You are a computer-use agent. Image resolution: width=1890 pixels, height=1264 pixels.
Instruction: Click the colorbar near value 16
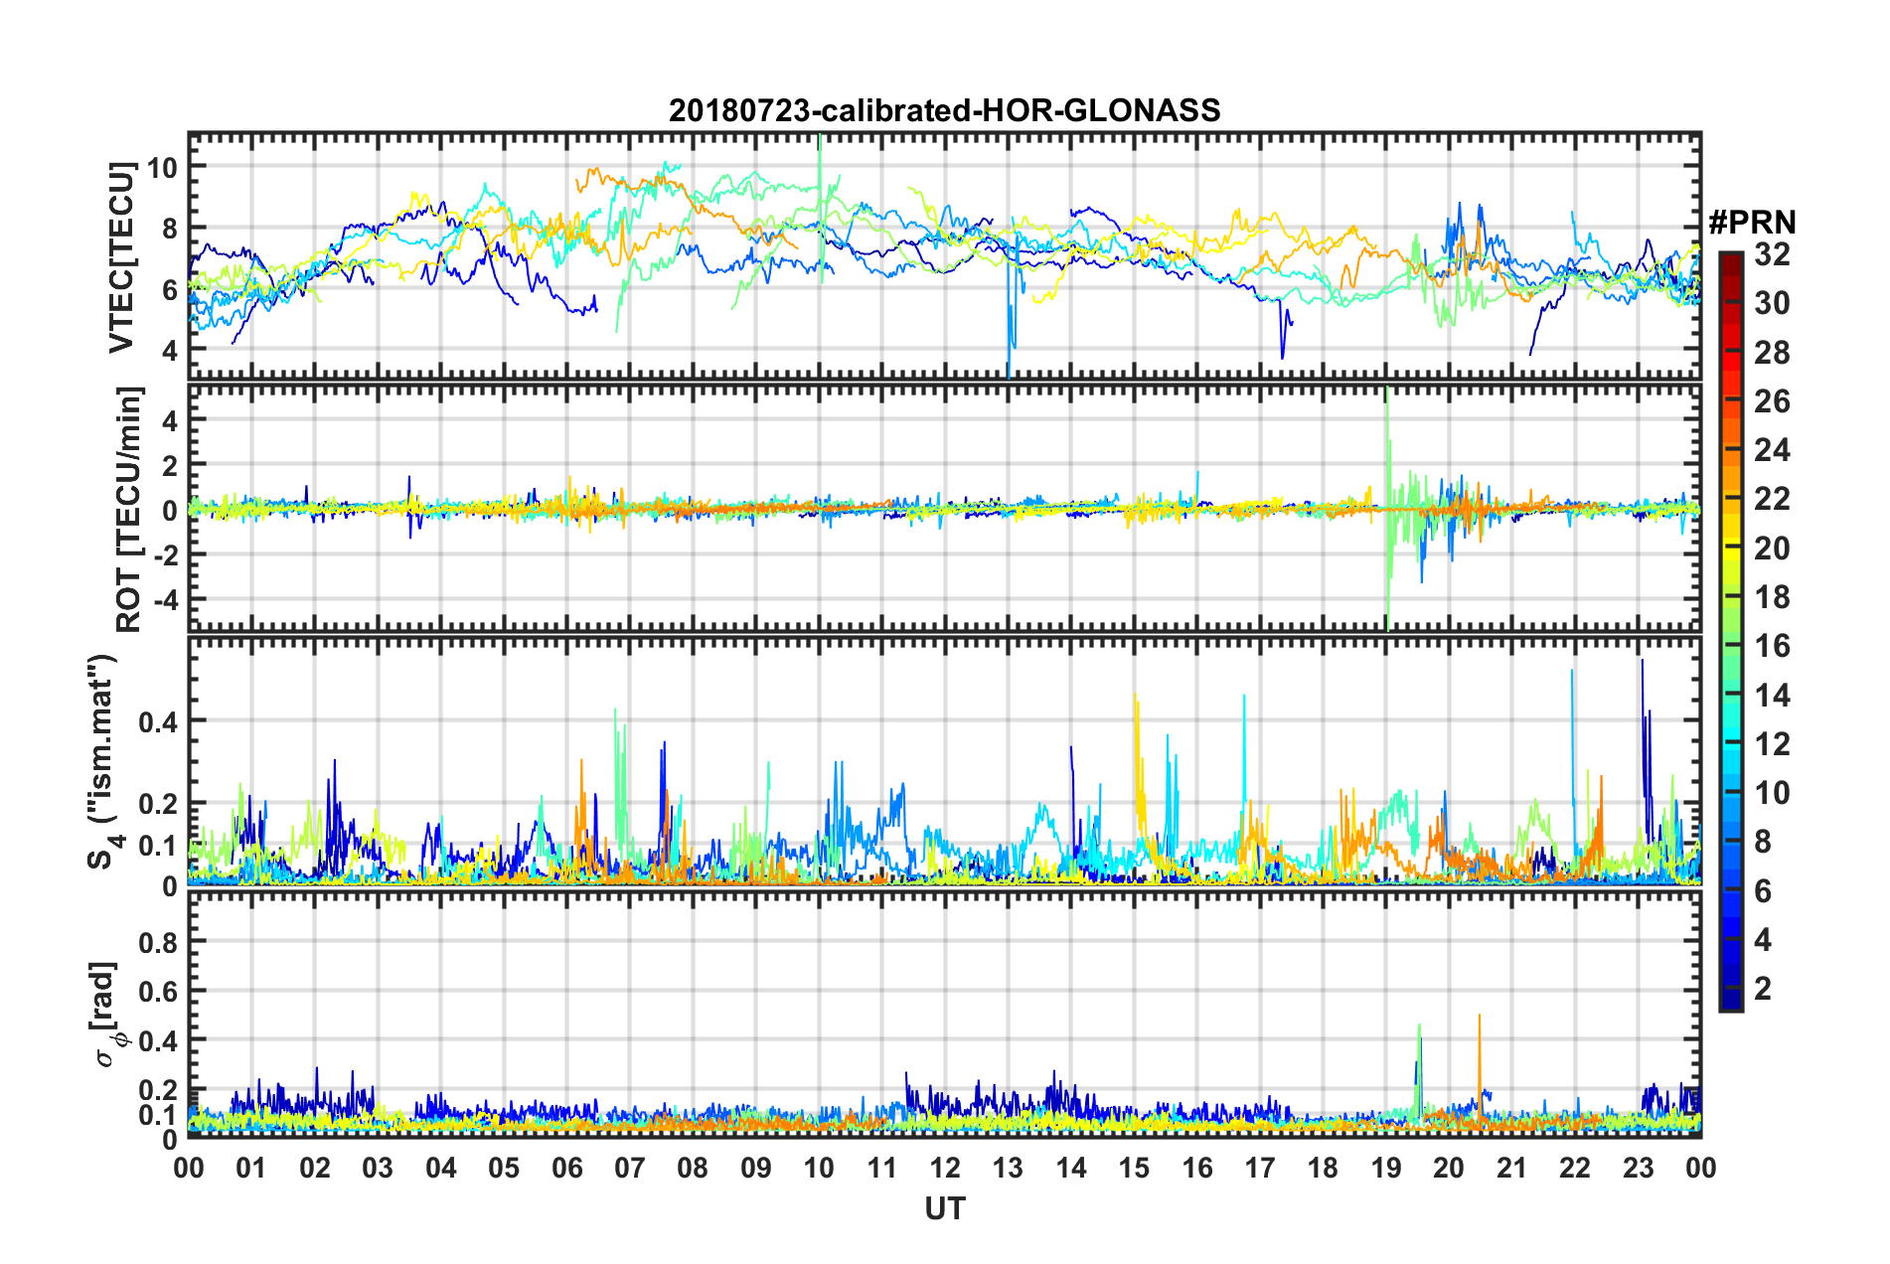click(x=1730, y=646)
